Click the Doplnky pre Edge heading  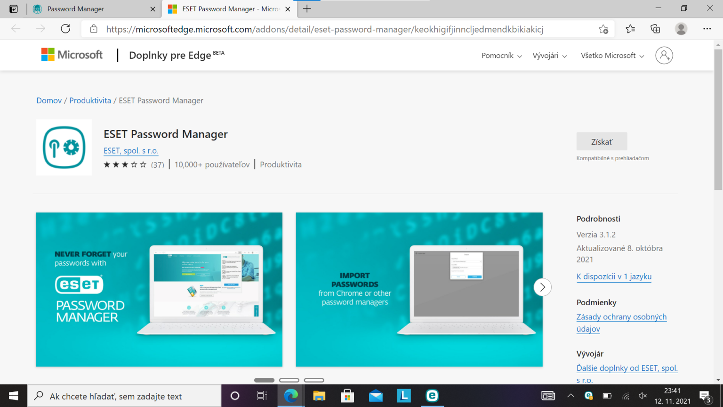(177, 55)
